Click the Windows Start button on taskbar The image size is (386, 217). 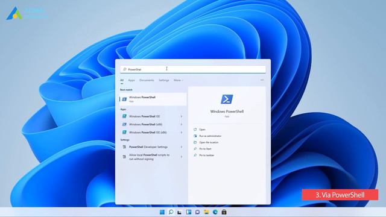click(x=162, y=212)
